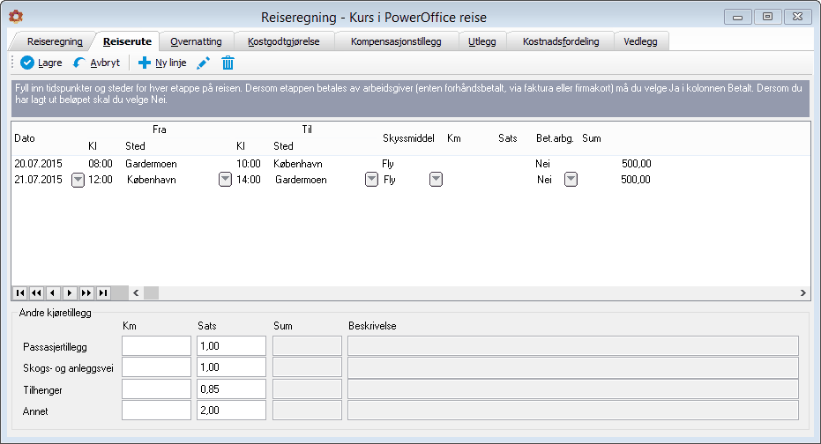Screen dimensions: 821x444
Task: Click Tilhenger Km input field
Action: click(x=157, y=389)
